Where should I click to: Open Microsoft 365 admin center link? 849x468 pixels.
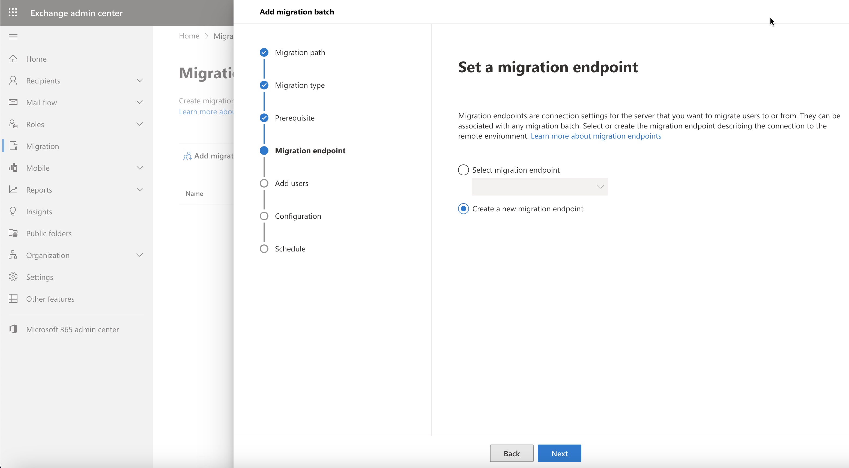73,329
